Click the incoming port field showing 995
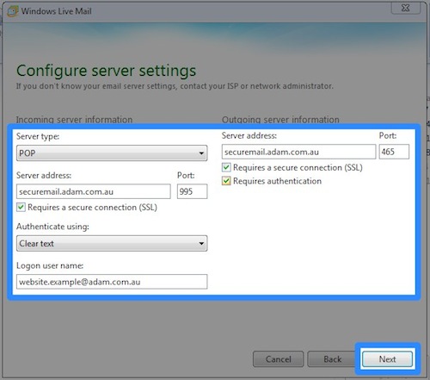 [x=192, y=191]
